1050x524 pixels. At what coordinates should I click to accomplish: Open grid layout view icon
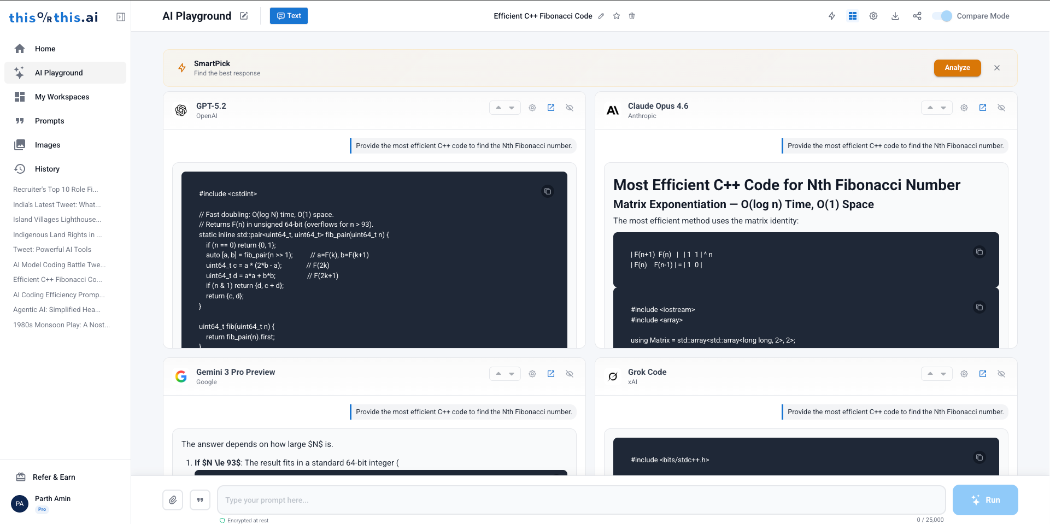pos(853,16)
